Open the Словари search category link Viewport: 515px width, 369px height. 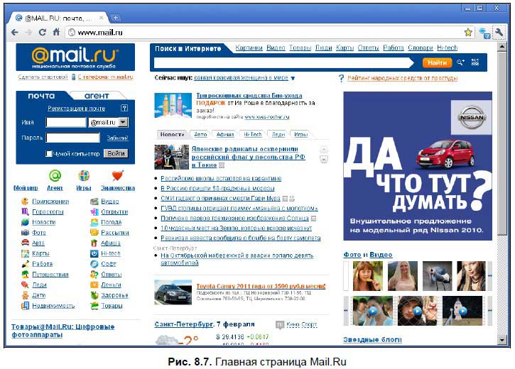[x=420, y=48]
